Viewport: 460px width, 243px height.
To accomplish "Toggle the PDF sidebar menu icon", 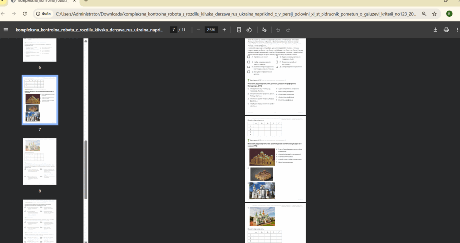I will pos(6,30).
